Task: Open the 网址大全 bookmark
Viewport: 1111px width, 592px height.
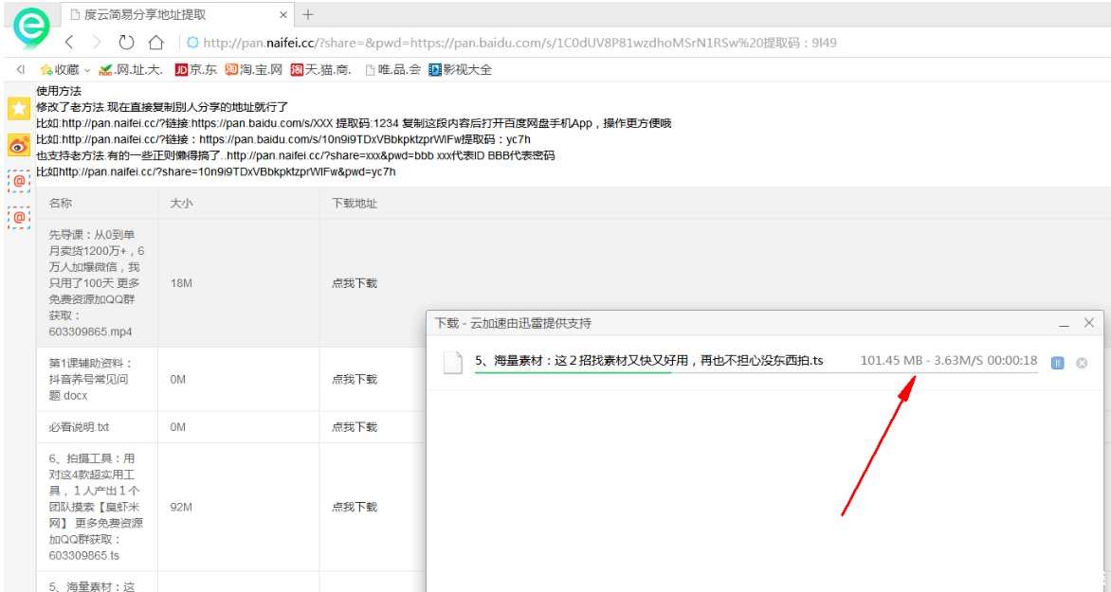Action: tap(131, 69)
